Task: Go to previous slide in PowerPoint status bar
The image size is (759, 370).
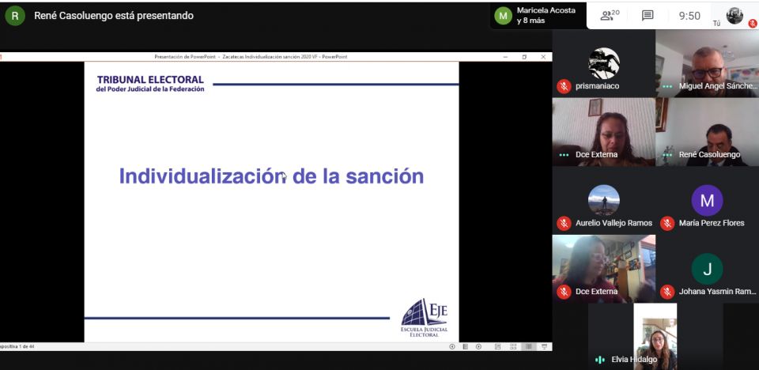Action: click(452, 346)
